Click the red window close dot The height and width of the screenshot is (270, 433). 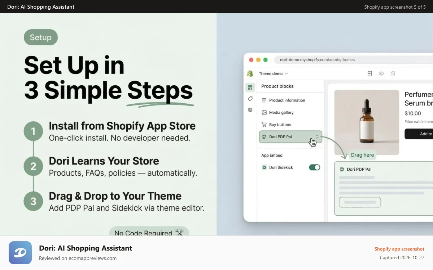tap(252, 60)
